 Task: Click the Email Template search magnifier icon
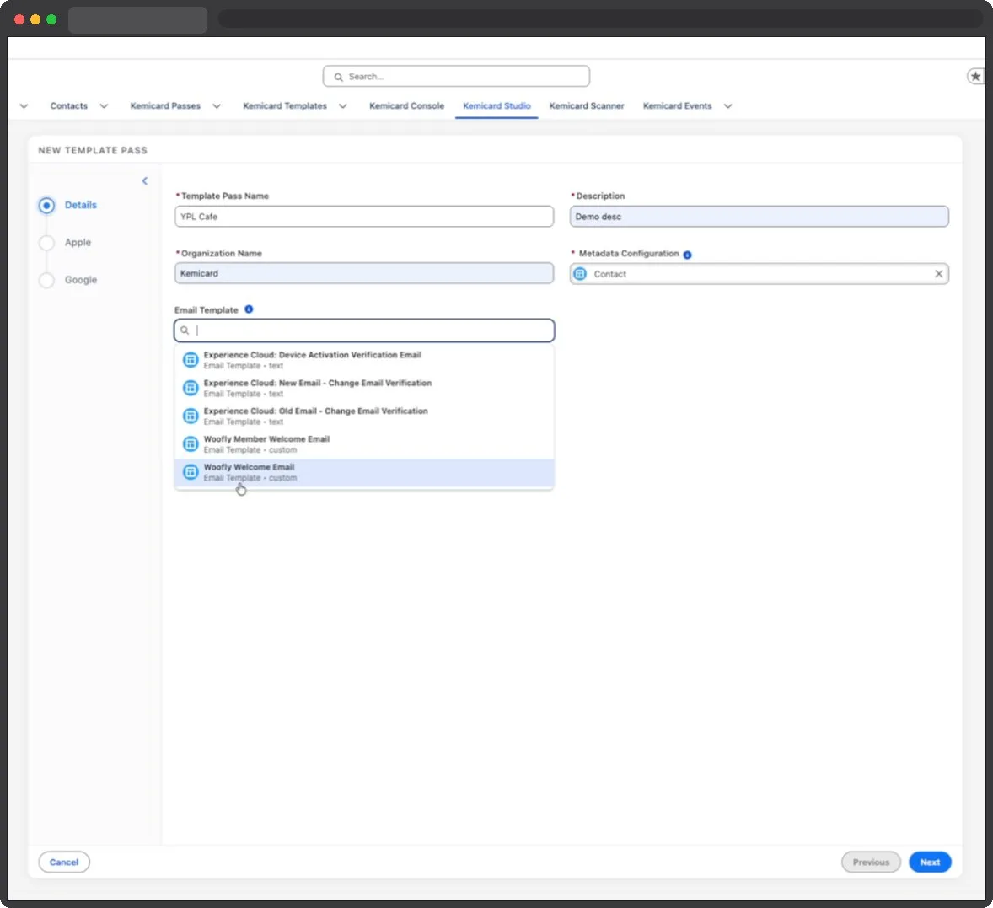coord(185,330)
